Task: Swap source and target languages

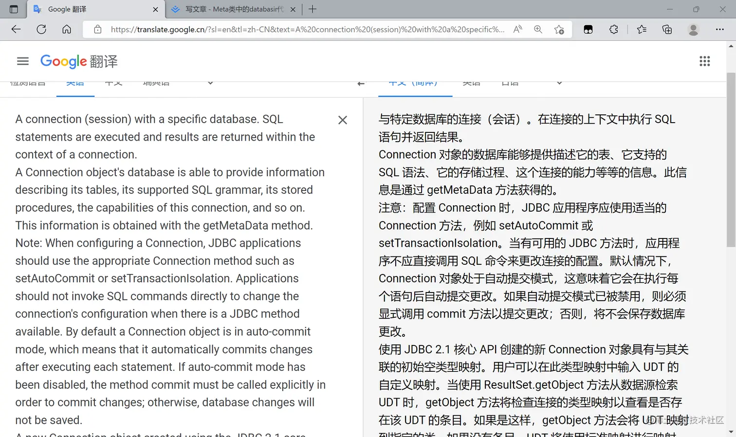Action: pyautogui.click(x=361, y=84)
